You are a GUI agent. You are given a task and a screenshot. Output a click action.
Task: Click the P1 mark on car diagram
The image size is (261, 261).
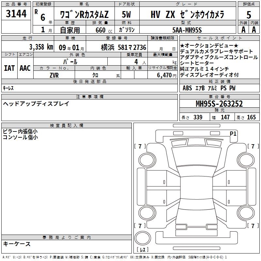tap(233, 133)
